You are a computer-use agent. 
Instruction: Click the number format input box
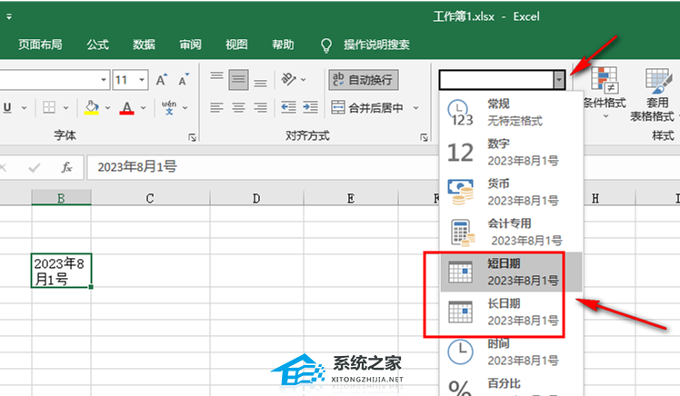coord(496,80)
